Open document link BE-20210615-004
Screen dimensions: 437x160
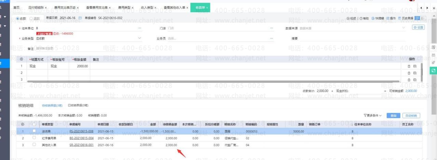[x=82, y=137]
